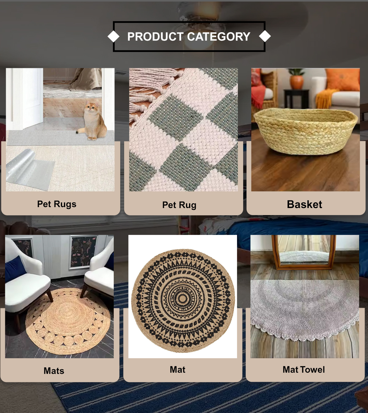
Task: Open the black patterned round mat image
Action: tap(183, 296)
